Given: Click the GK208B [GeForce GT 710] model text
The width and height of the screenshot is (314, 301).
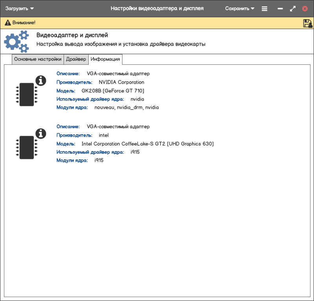Looking at the screenshot, I should (113, 91).
